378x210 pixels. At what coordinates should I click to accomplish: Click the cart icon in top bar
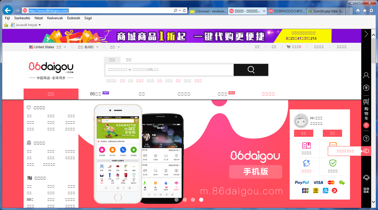click(288, 47)
